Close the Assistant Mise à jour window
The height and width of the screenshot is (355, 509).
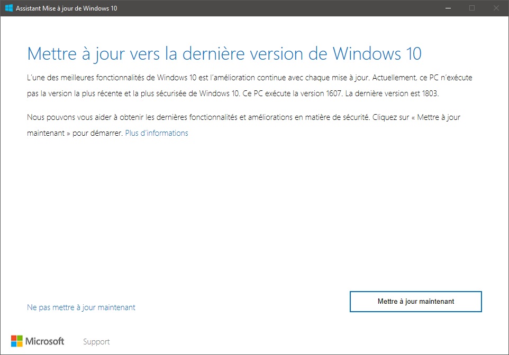(x=496, y=8)
